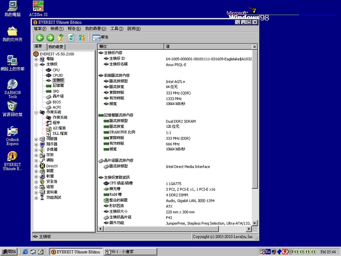Click the green Forward arrow toolbar icon
Viewport: 341px width, 256px height.
50,38
